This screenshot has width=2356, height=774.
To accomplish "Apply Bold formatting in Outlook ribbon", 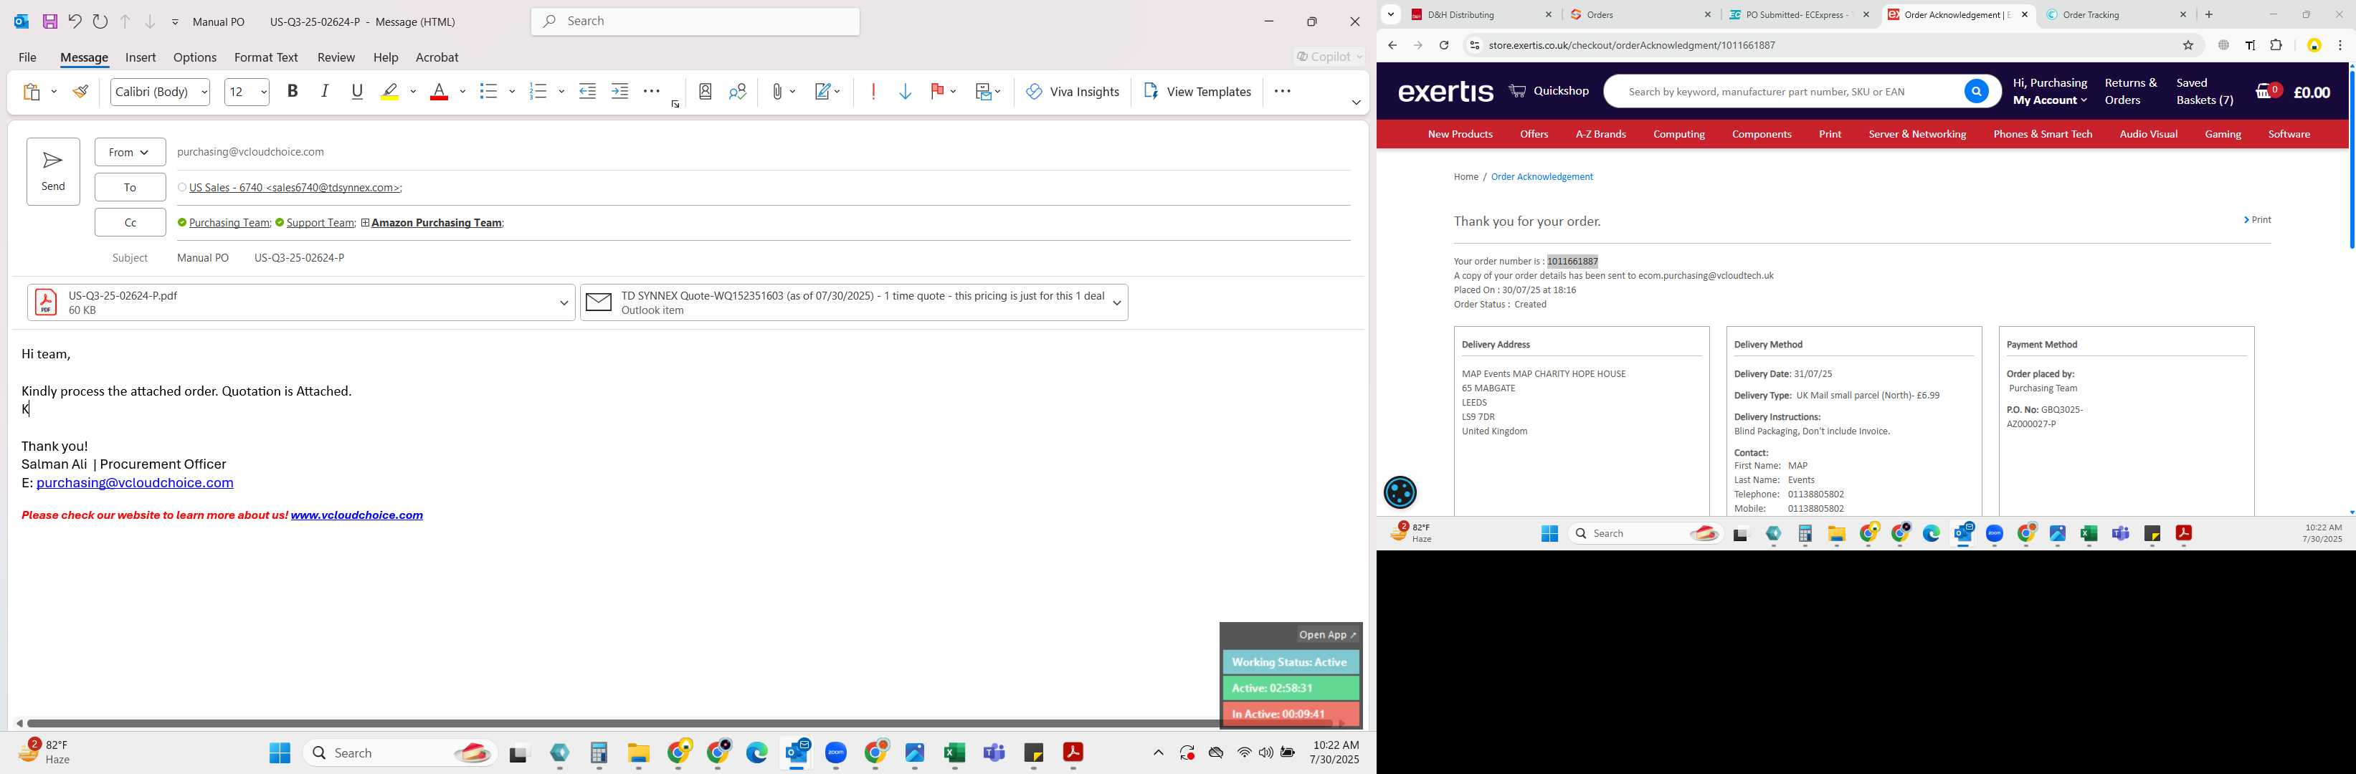I will [293, 92].
